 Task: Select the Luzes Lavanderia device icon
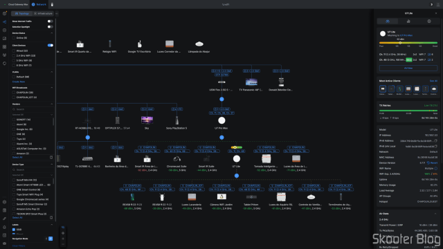[x=192, y=196]
